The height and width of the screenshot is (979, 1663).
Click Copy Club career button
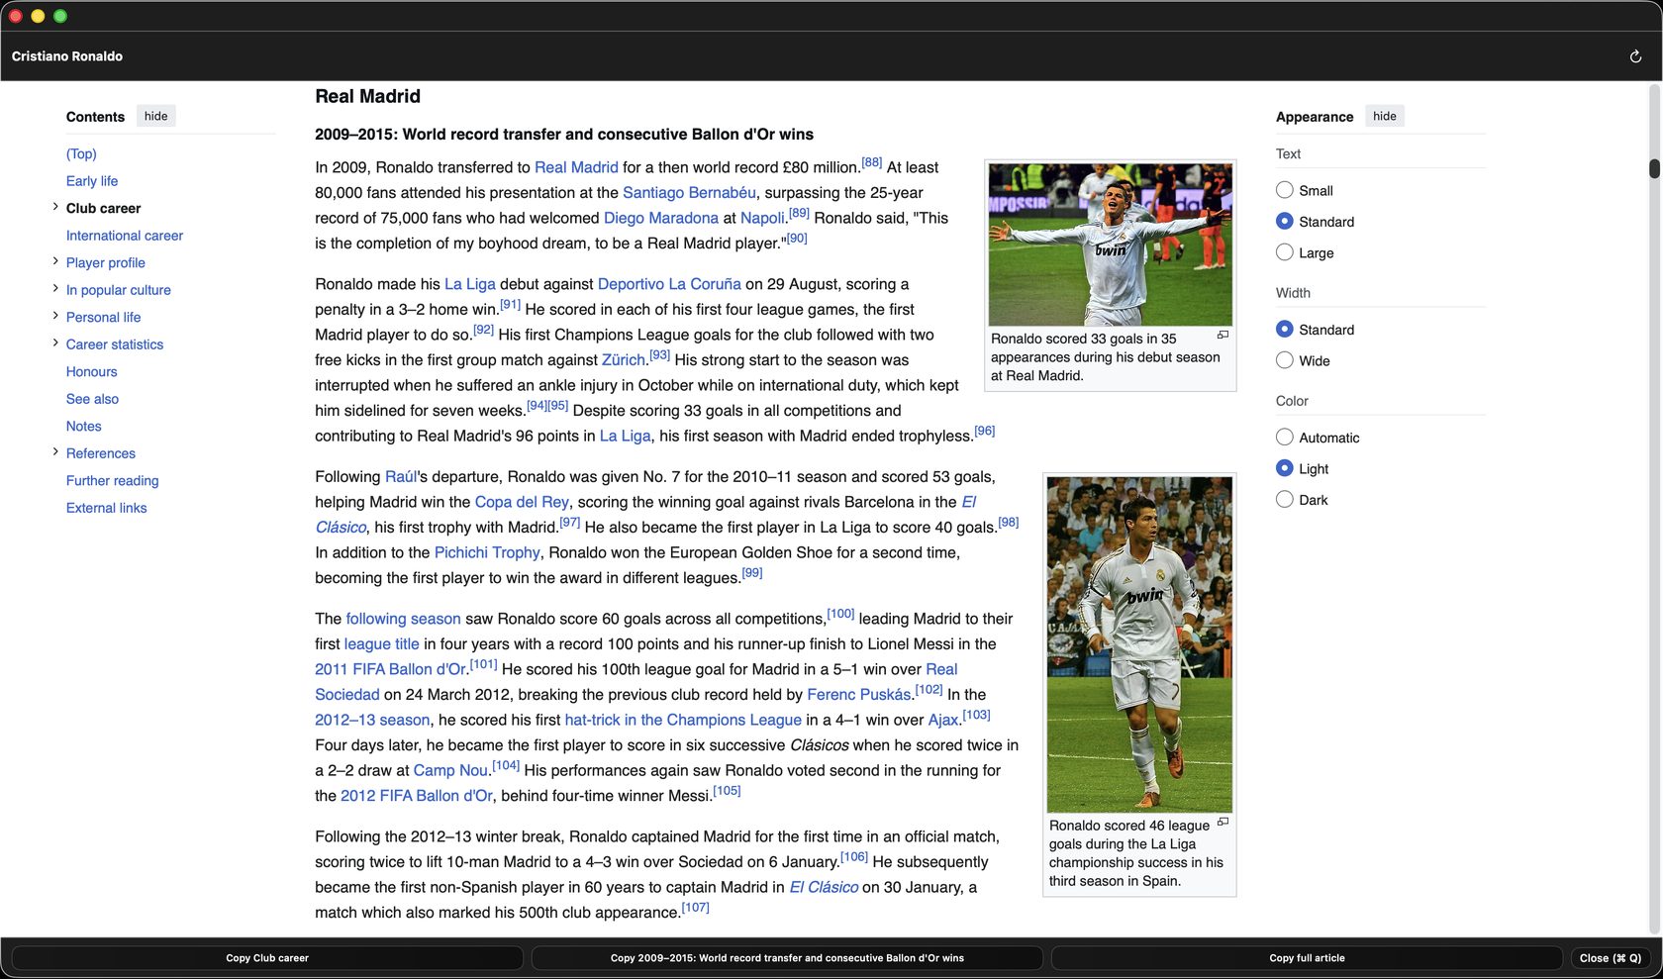tap(267, 958)
